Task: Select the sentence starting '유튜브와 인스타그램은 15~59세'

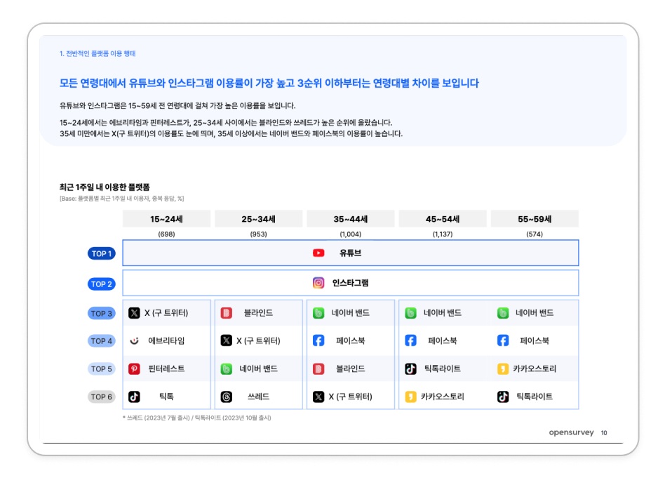Action: 177,105
